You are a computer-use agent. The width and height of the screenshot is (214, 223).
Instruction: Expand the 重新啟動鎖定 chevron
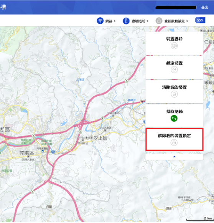click(x=187, y=21)
